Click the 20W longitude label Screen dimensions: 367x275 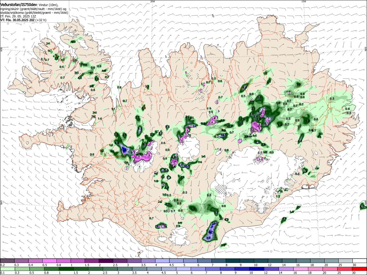[x=153, y=1]
